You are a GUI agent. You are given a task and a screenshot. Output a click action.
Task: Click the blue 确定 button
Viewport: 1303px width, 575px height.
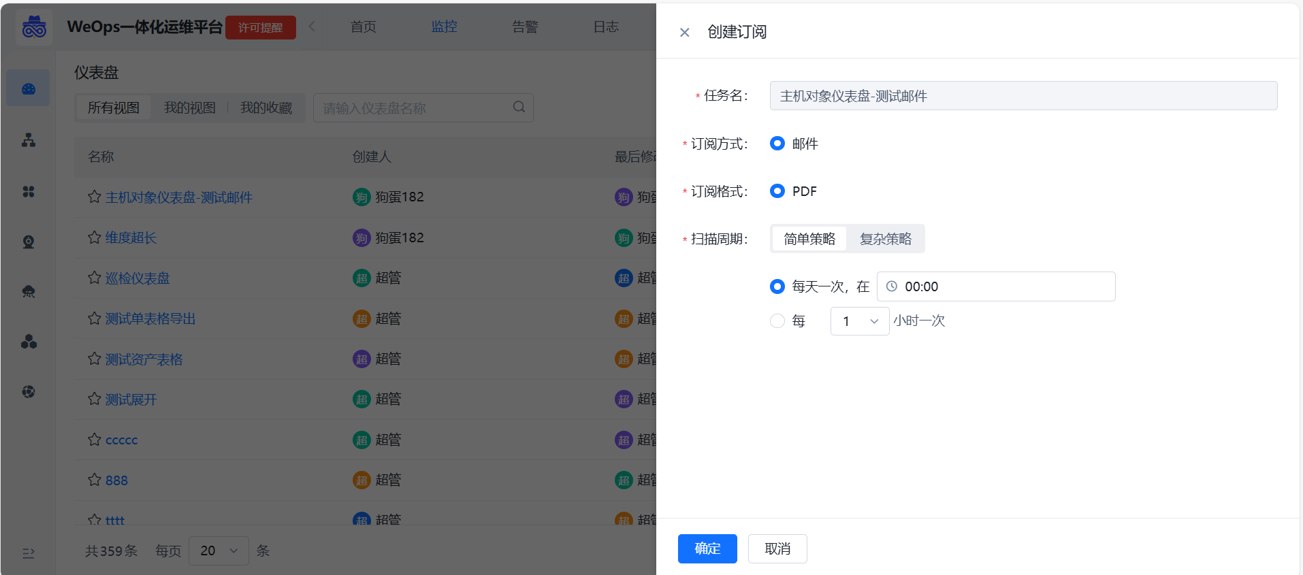[x=707, y=548]
